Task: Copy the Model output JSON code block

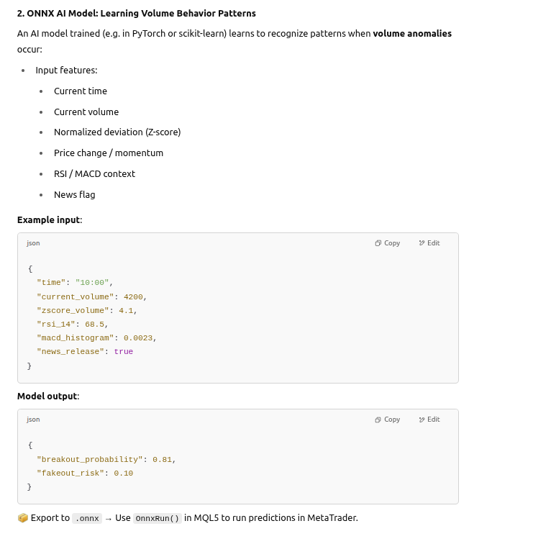Action: (x=388, y=420)
